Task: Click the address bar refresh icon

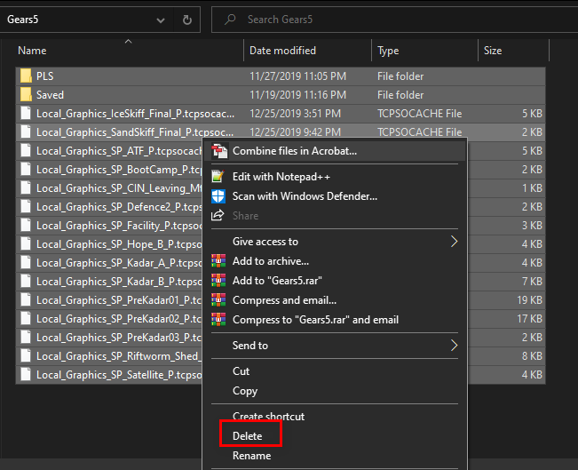Action: [186, 19]
